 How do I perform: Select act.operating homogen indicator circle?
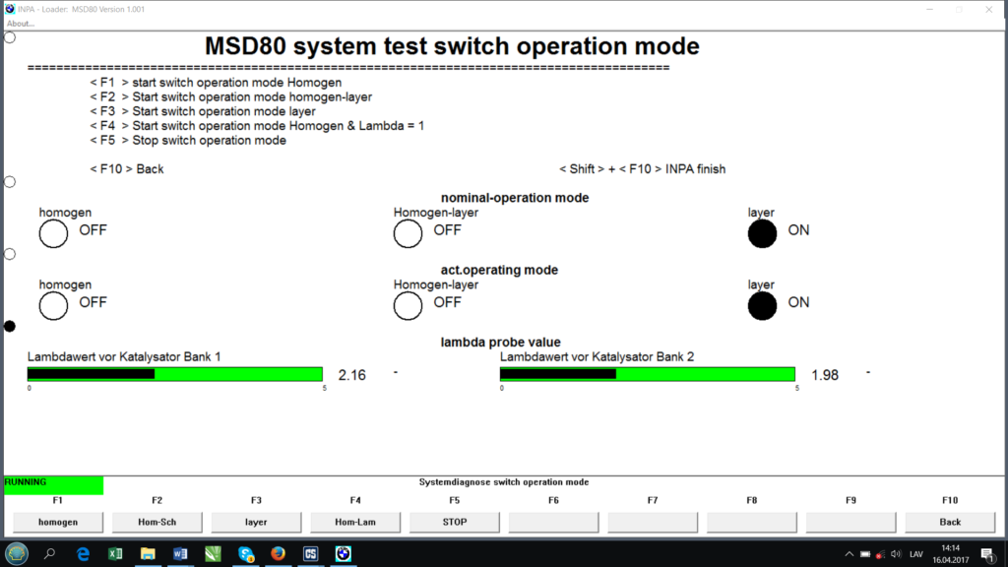click(53, 305)
